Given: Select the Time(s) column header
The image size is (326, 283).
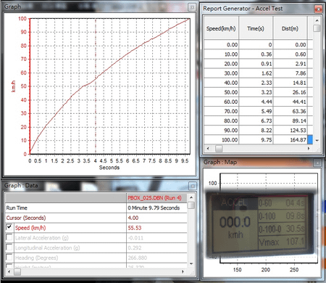Looking at the screenshot, I should 256,28.
